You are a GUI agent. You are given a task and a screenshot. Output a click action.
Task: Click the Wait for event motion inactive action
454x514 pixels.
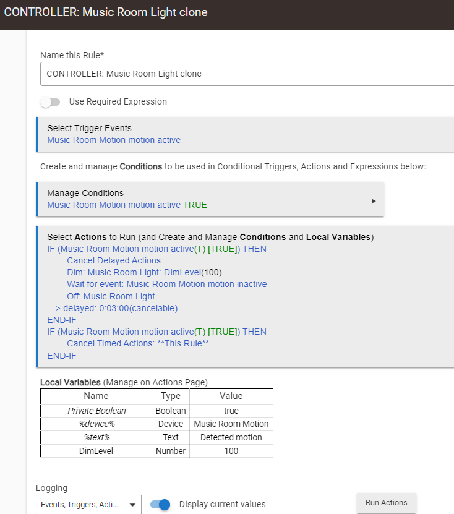point(166,284)
